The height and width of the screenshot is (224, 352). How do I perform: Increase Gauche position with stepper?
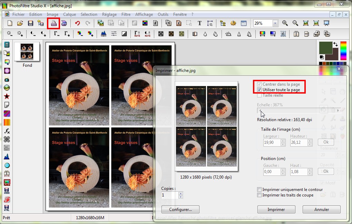point(283,170)
